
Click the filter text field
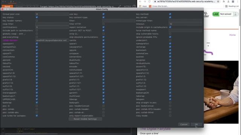(119, 21)
